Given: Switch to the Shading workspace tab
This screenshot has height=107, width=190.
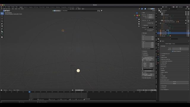Looking at the screenshot, I should 47,7.
